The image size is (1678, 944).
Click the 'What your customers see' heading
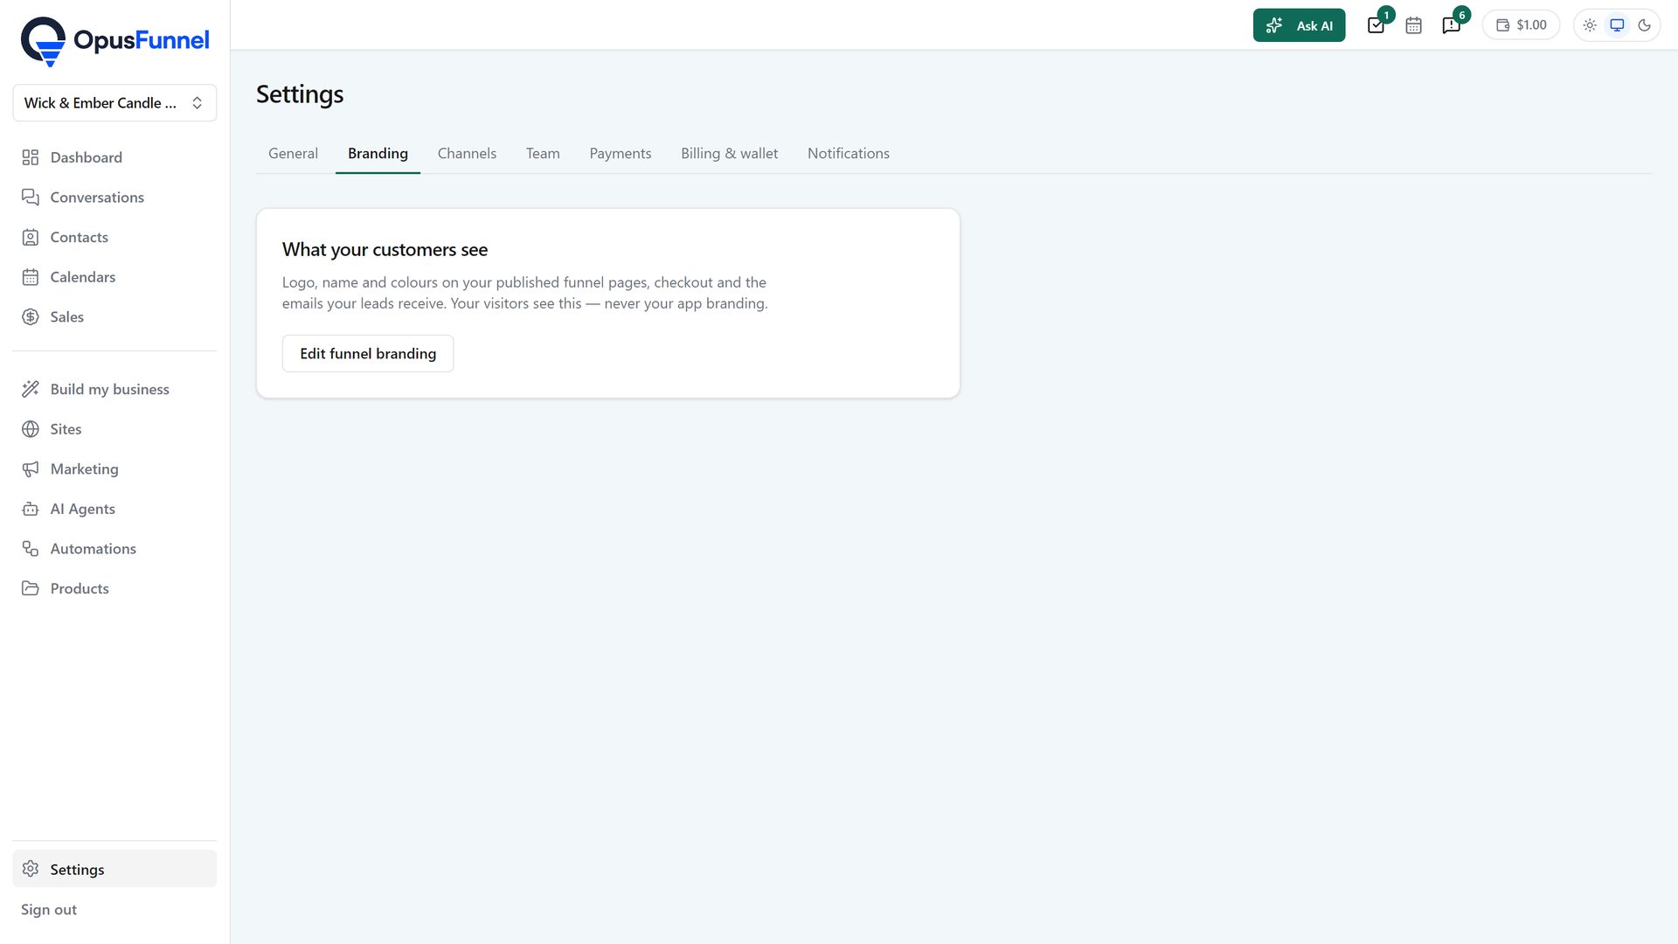[385, 250]
